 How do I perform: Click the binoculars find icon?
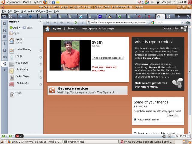point(188,22)
